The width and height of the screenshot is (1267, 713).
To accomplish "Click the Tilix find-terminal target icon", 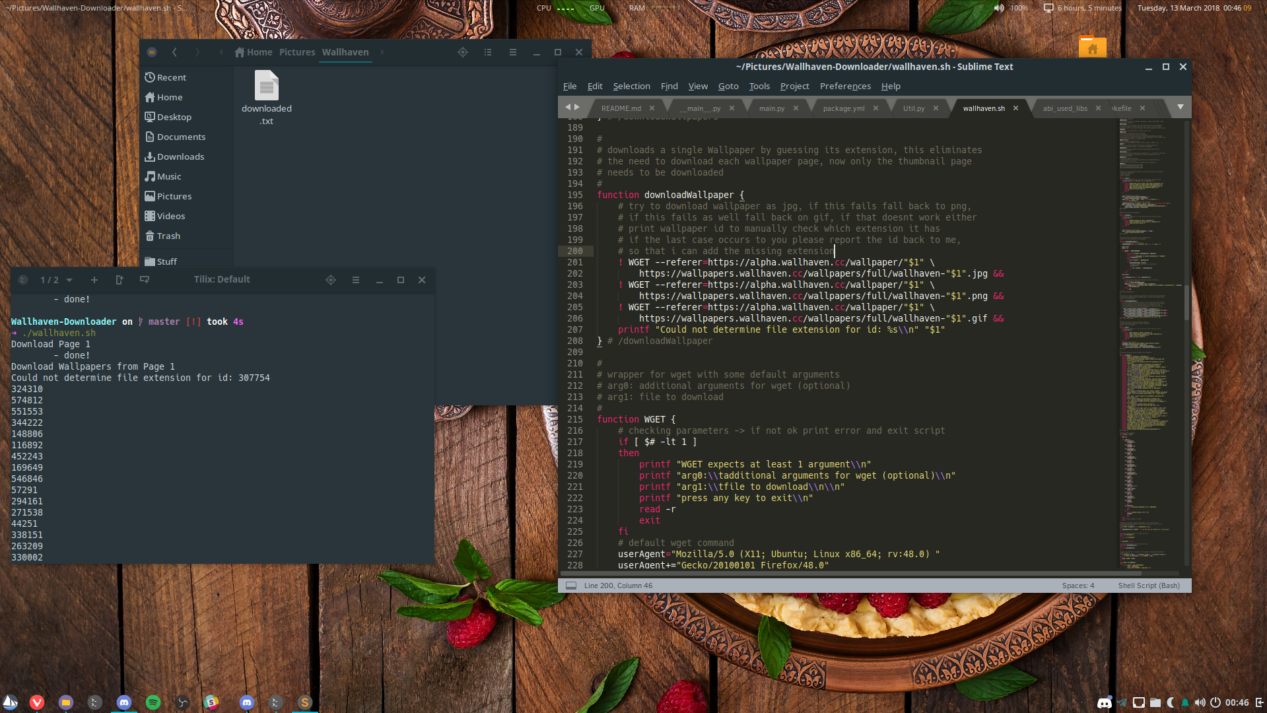I will (331, 280).
